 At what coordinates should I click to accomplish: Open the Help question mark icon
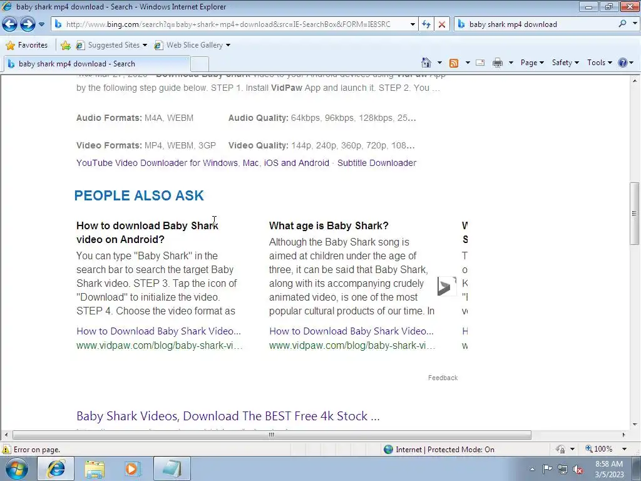click(x=623, y=63)
